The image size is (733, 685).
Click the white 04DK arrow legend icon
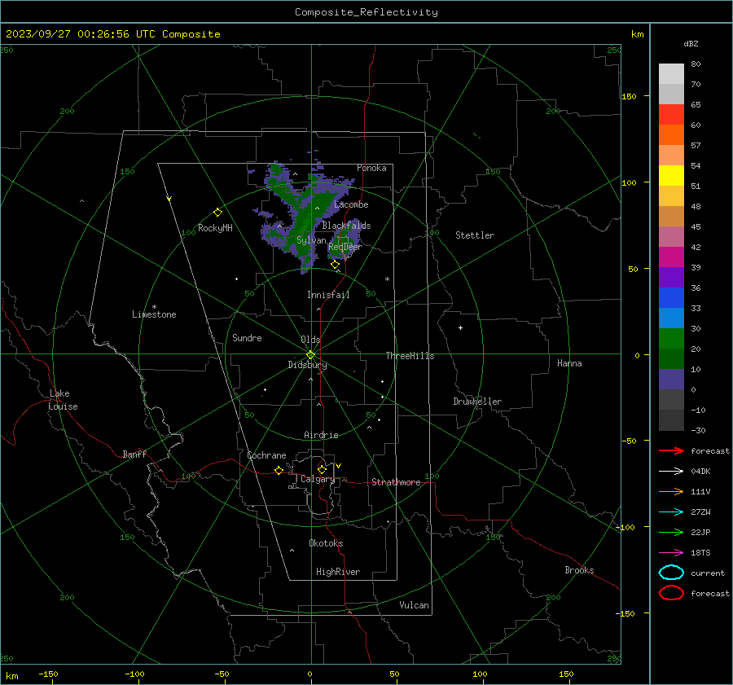671,471
